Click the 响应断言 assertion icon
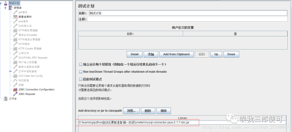 point(15,80)
